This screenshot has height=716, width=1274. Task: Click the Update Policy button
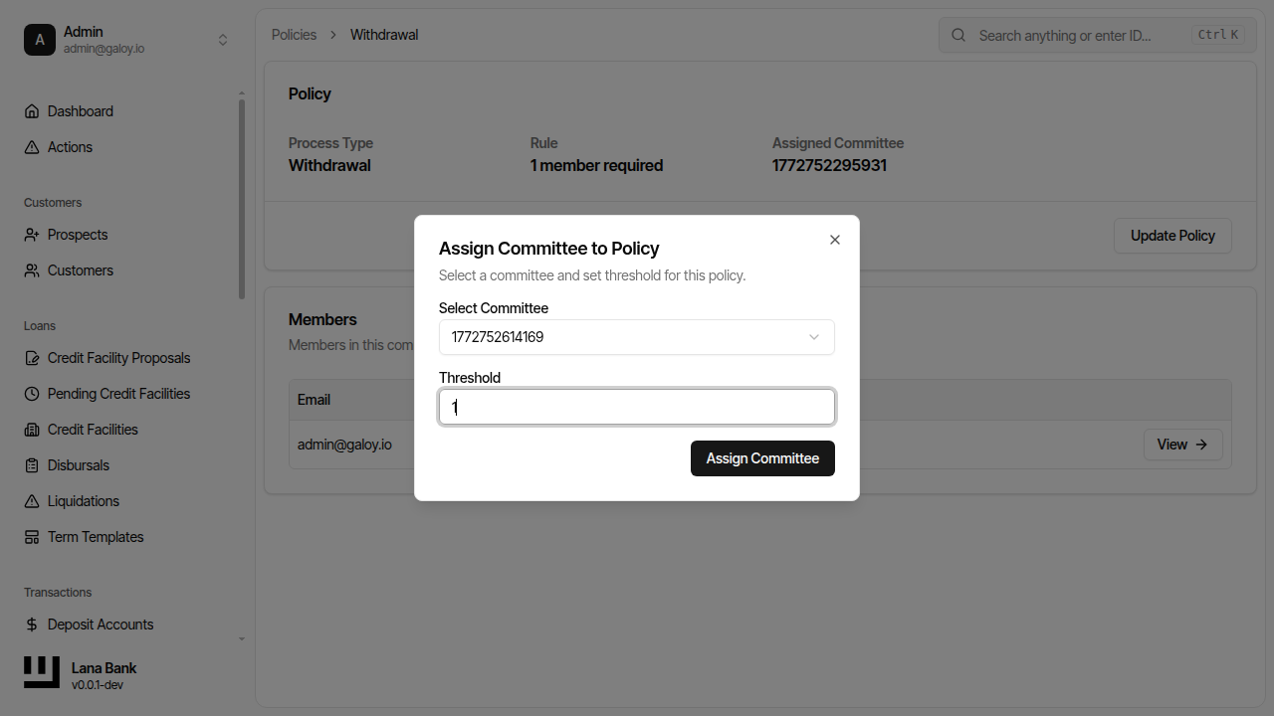pos(1172,236)
